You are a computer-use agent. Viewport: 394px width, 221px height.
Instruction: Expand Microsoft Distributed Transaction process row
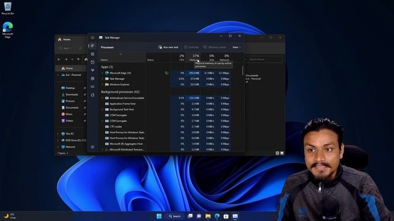(102, 150)
